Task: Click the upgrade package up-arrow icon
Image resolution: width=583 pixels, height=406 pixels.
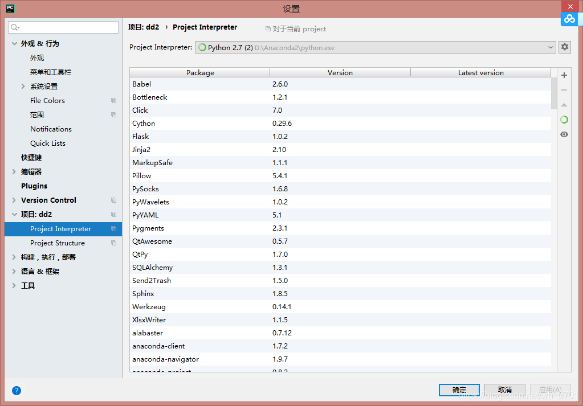Action: coord(564,105)
